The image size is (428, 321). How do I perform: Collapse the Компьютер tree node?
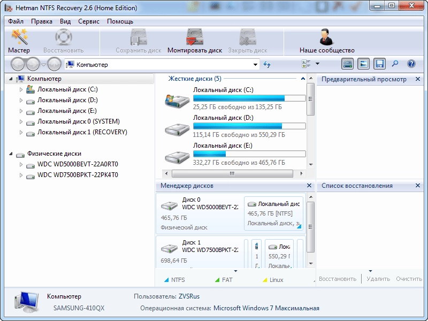pos(11,79)
